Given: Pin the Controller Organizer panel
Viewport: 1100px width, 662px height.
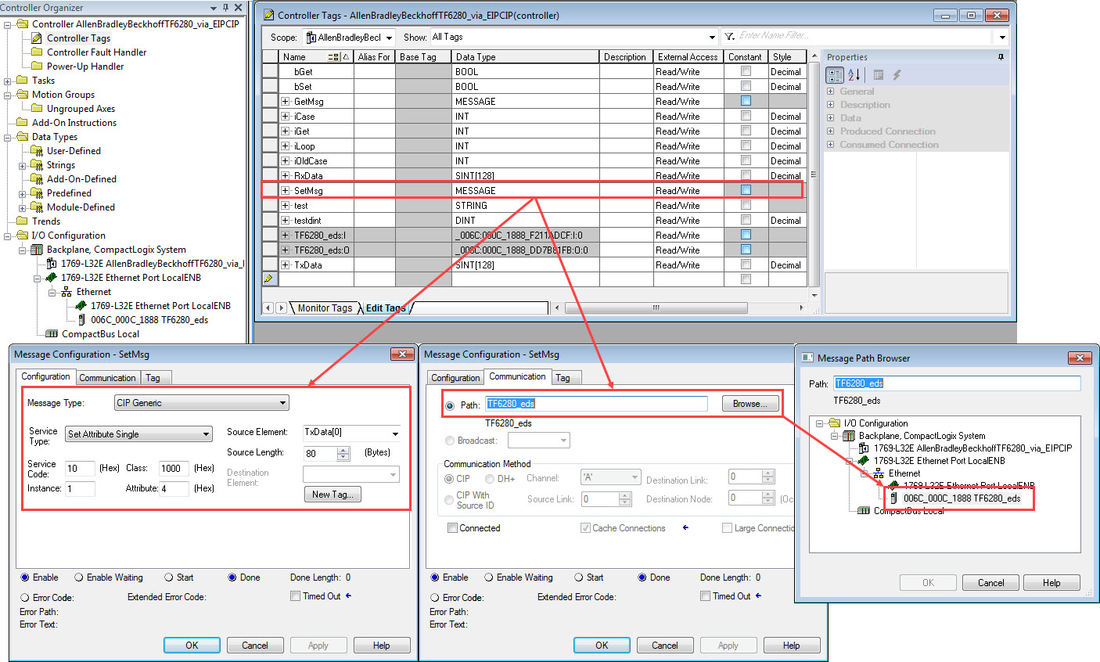Looking at the screenshot, I should (x=226, y=7).
